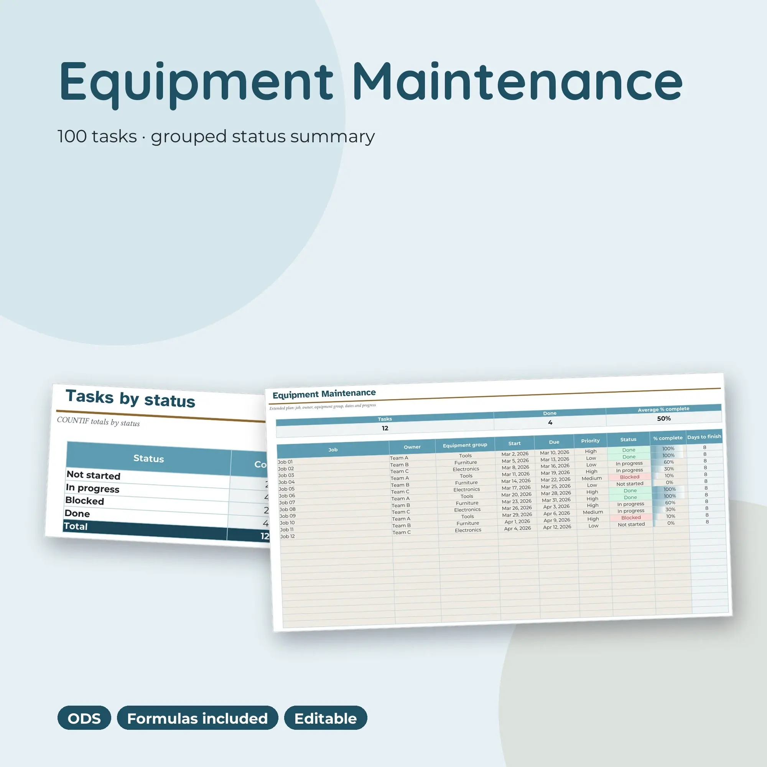Click the Due column header
Screen dimensions: 767x767
click(x=554, y=442)
